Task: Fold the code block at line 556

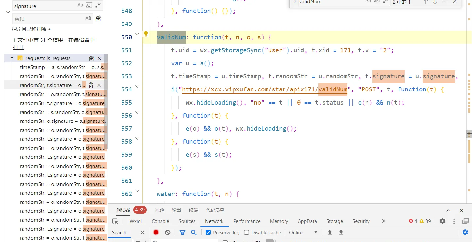Action: tap(137, 112)
